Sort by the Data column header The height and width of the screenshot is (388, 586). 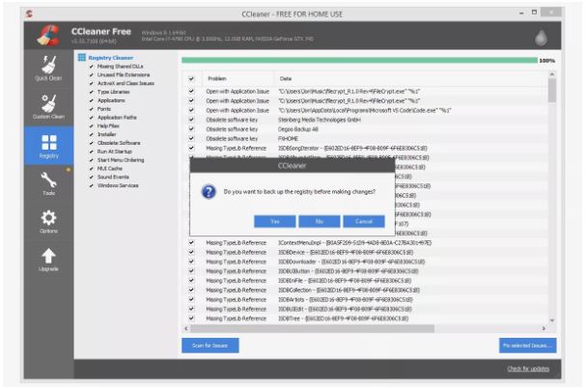411,78
